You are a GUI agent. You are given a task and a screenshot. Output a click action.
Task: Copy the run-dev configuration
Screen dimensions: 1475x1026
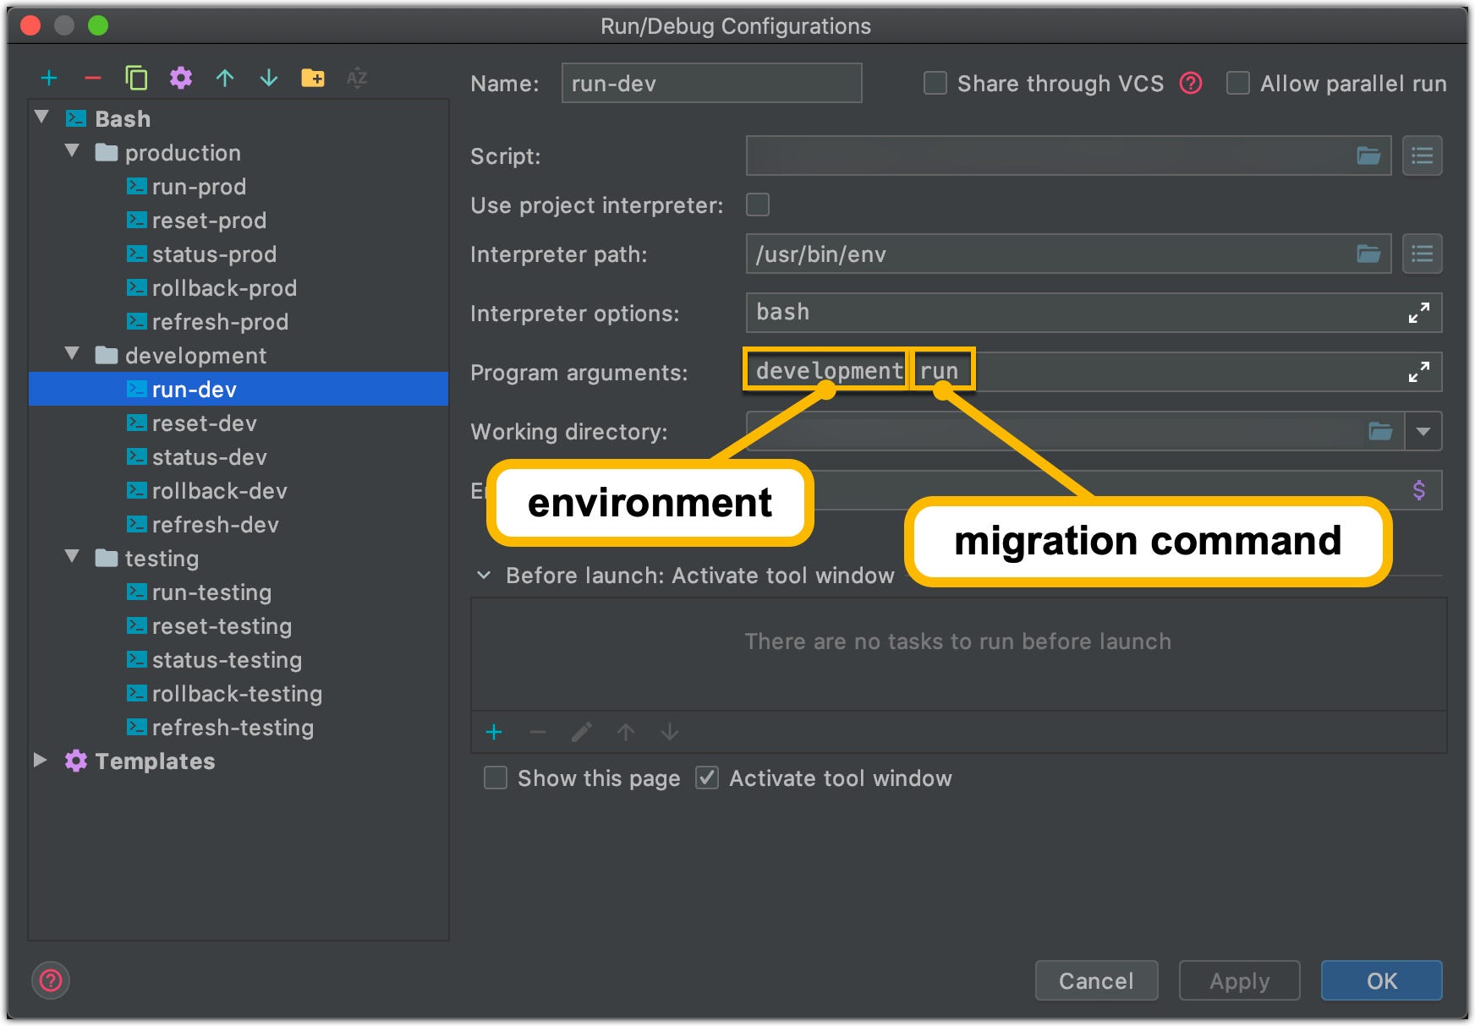[136, 78]
